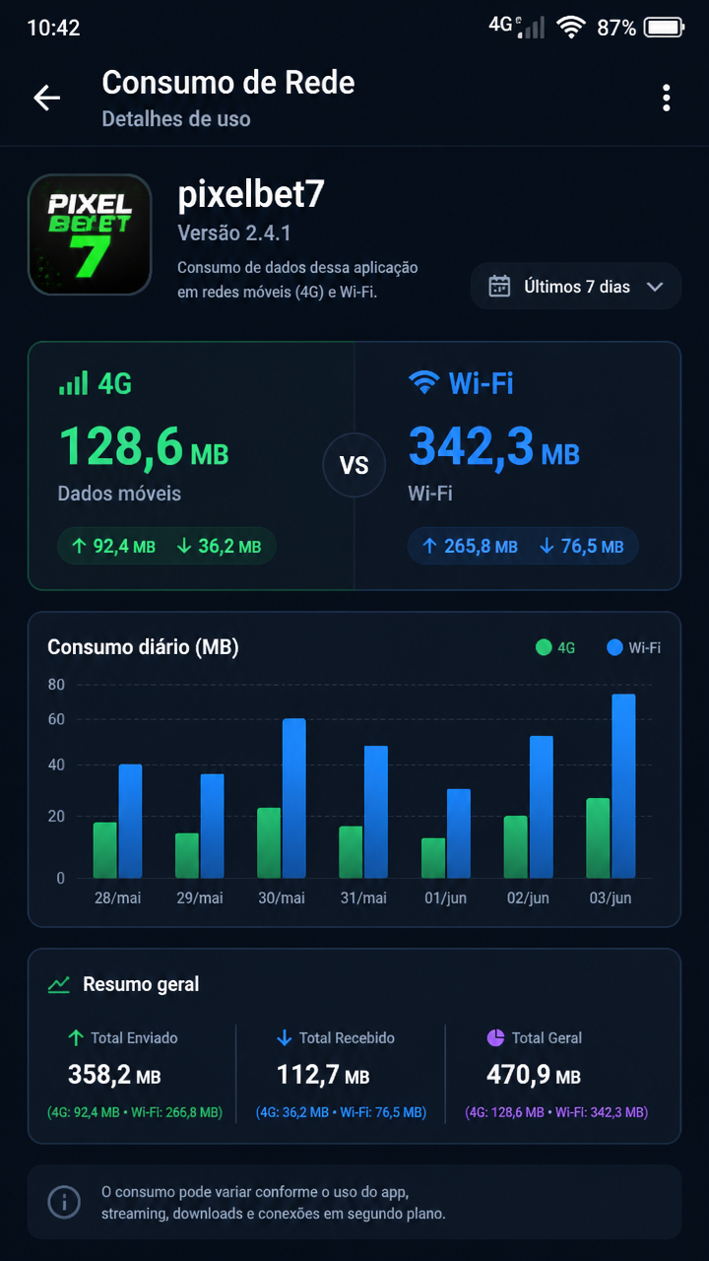Select the 29/mai Wi-Fi bar
The width and height of the screenshot is (709, 1261).
coord(212,827)
